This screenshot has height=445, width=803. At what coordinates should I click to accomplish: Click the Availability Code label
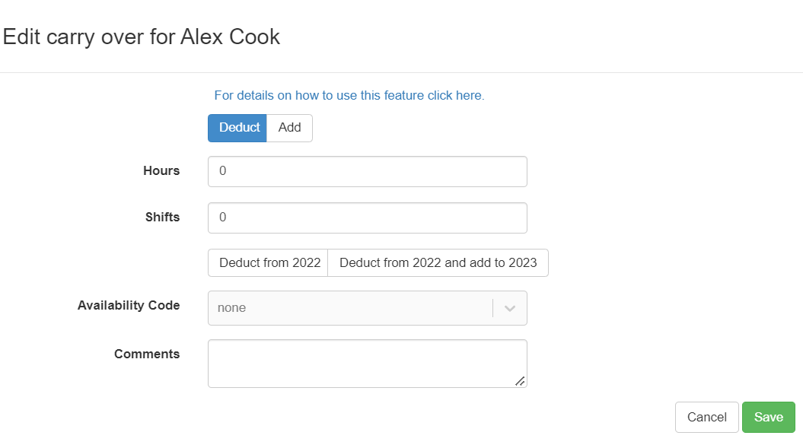tap(129, 305)
